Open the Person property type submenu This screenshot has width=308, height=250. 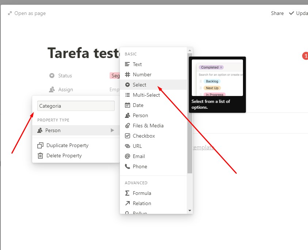tap(76, 130)
